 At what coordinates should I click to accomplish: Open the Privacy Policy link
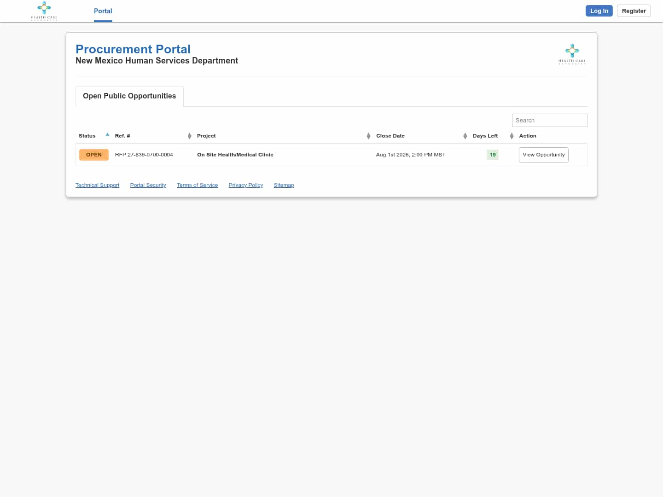pos(246,185)
